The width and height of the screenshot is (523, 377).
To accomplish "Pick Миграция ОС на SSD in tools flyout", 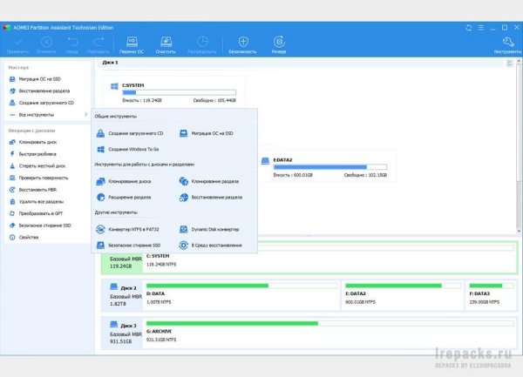I will coord(206,133).
